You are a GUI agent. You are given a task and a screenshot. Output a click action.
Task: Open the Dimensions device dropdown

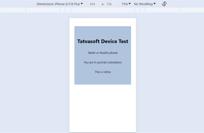pyautogui.click(x=60, y=4)
